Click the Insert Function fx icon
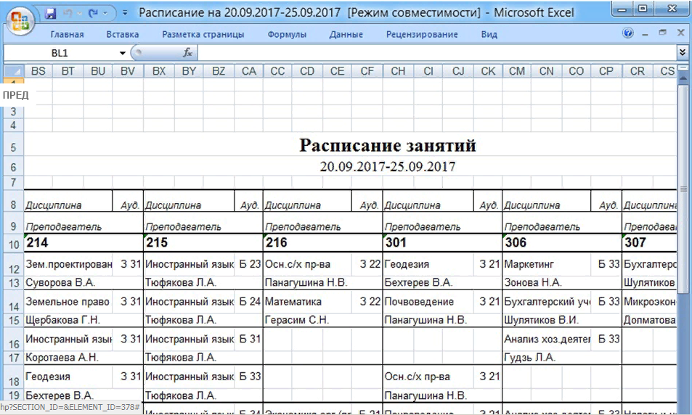692x415 pixels. (x=187, y=53)
